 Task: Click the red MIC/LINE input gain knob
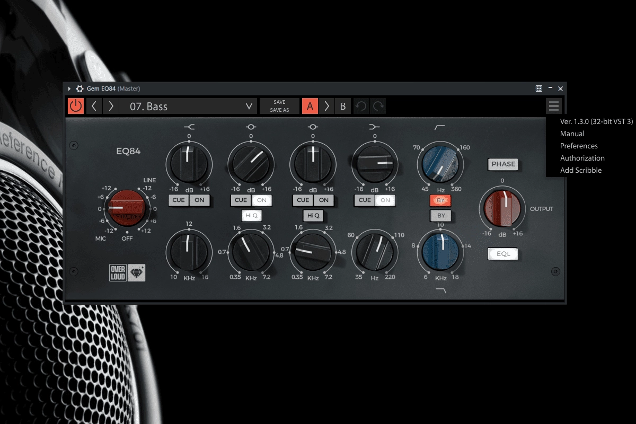(x=126, y=208)
